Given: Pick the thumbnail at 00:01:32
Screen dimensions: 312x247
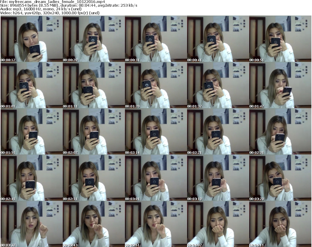Looking at the screenshot, I should click(218, 85).
